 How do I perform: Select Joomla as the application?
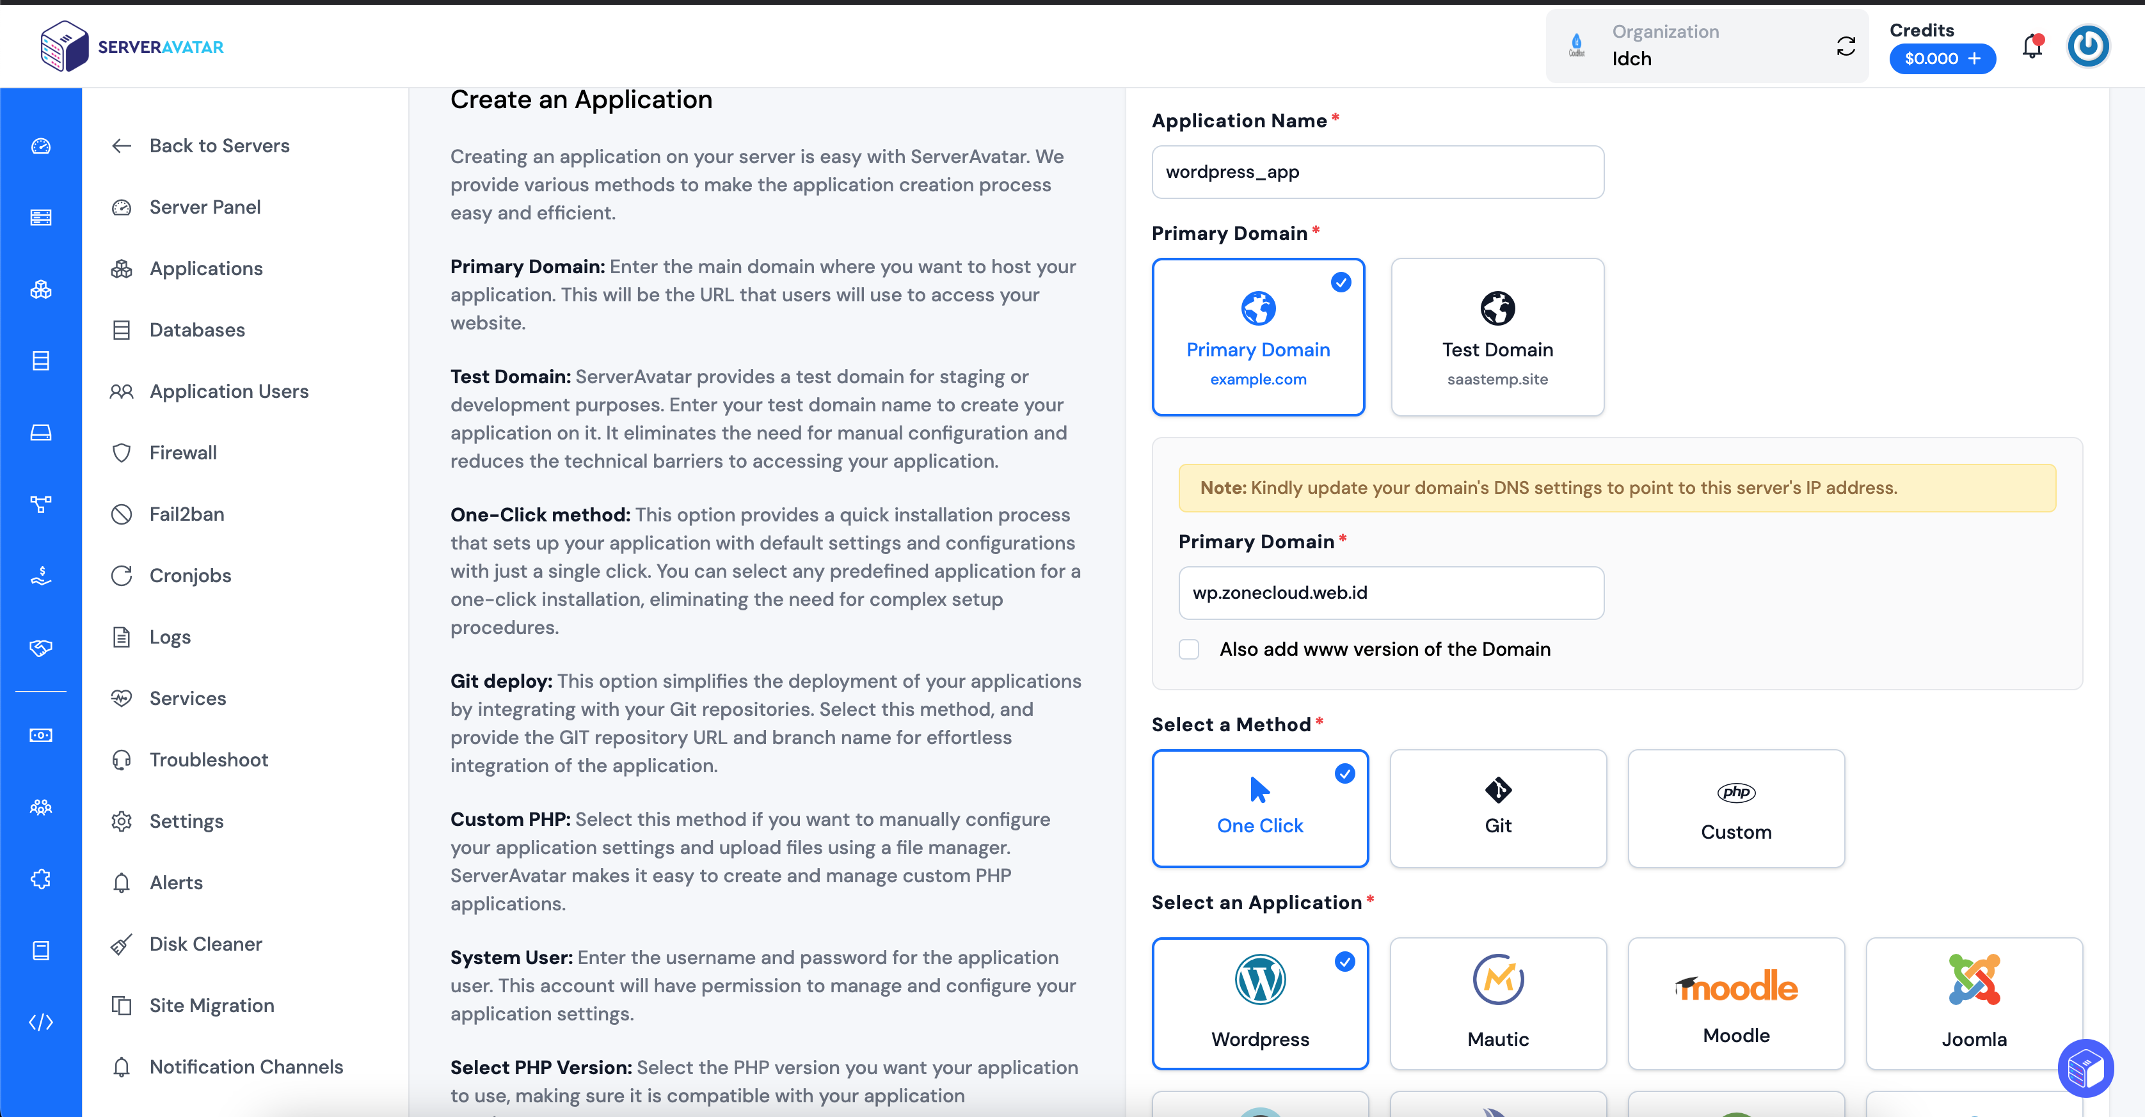(x=1974, y=1003)
